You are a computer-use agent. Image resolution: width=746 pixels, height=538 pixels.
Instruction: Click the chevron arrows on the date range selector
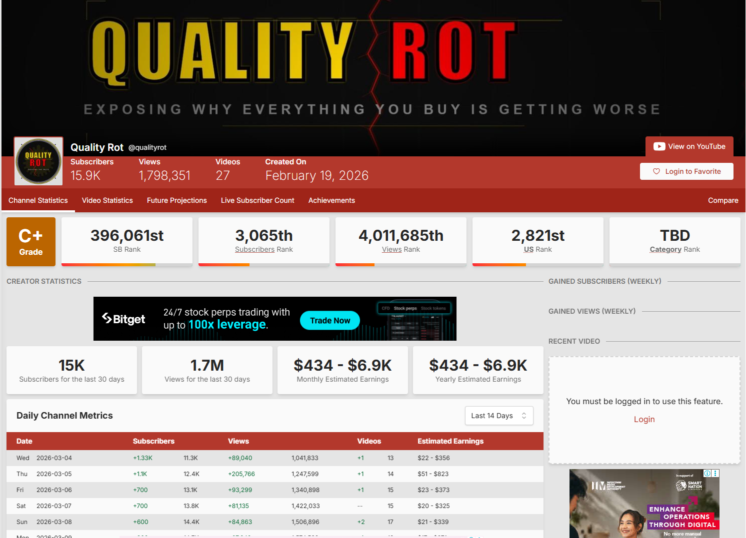pos(524,416)
